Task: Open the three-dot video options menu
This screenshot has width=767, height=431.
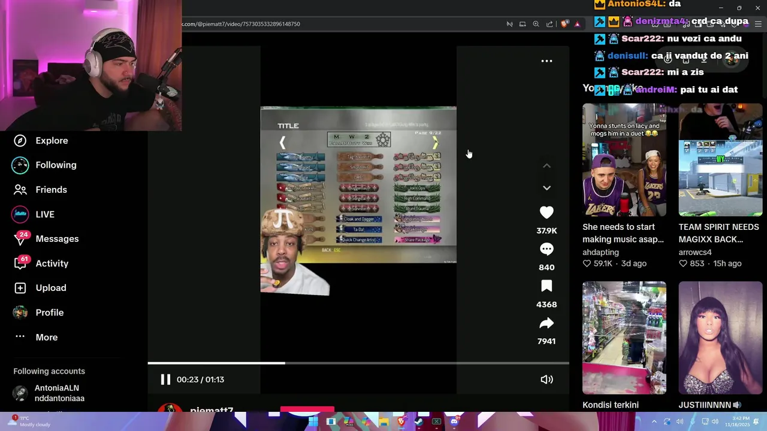Action: point(546,61)
